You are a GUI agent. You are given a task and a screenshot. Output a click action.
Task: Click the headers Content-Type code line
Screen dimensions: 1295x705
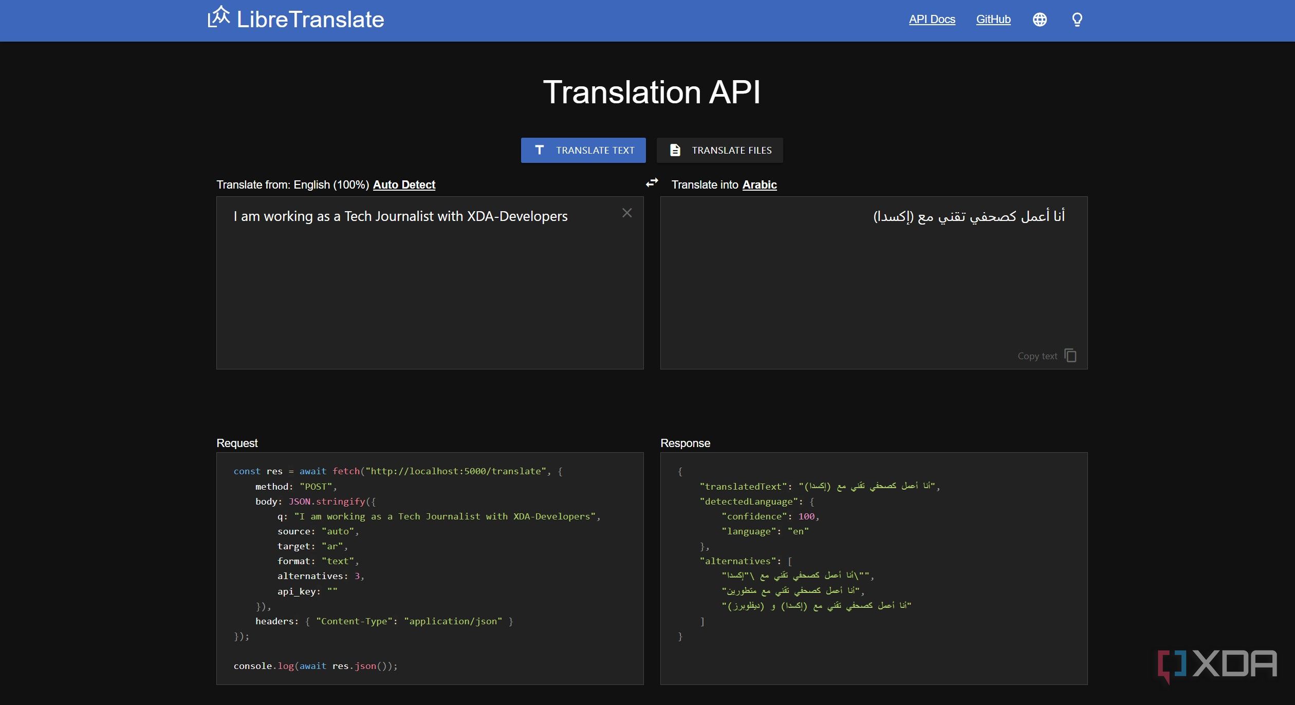tap(384, 621)
